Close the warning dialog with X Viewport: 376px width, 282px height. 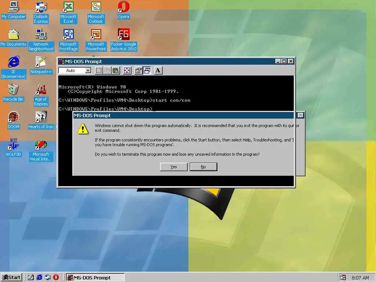(300, 115)
